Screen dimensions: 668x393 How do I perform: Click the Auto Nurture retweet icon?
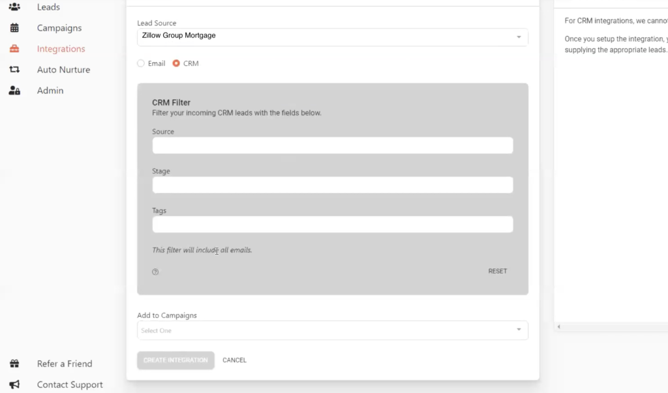[14, 69]
